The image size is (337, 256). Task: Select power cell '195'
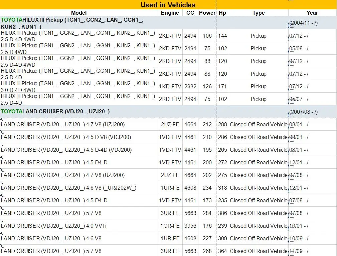pyautogui.click(x=207, y=150)
